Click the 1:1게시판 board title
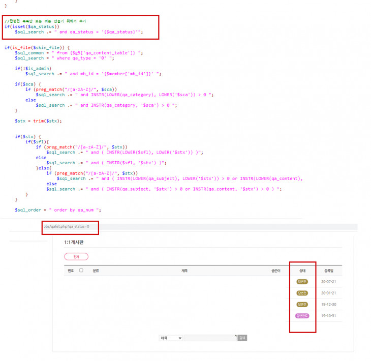Screen dimensions: 371x361 pos(74,242)
